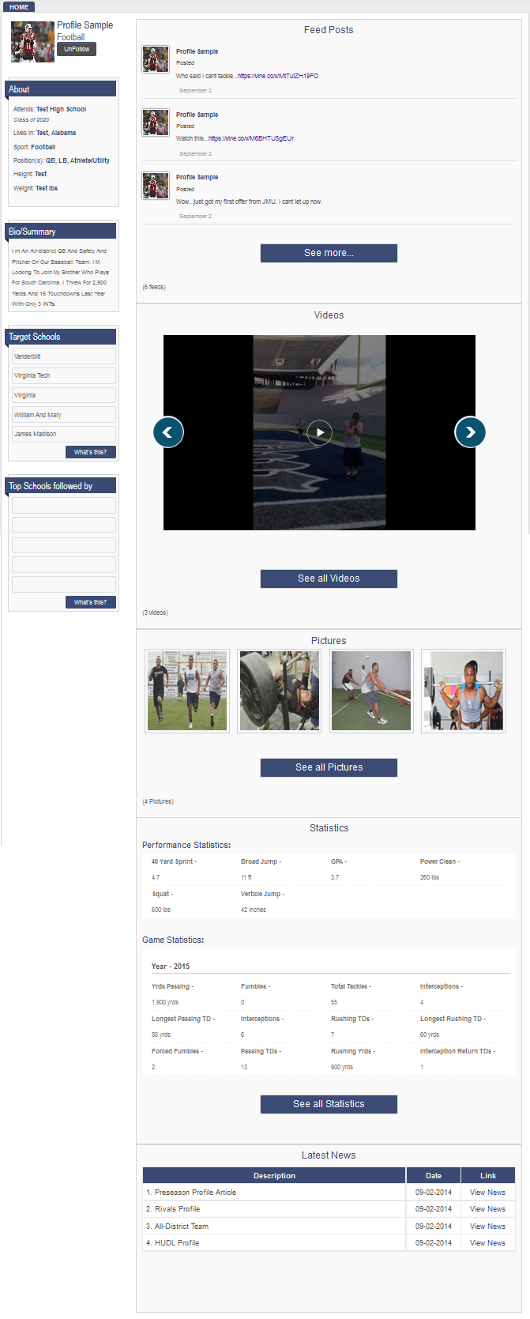The image size is (530, 1319).
Task: Click '2. Rivals Profile' row text
Action: (173, 1209)
